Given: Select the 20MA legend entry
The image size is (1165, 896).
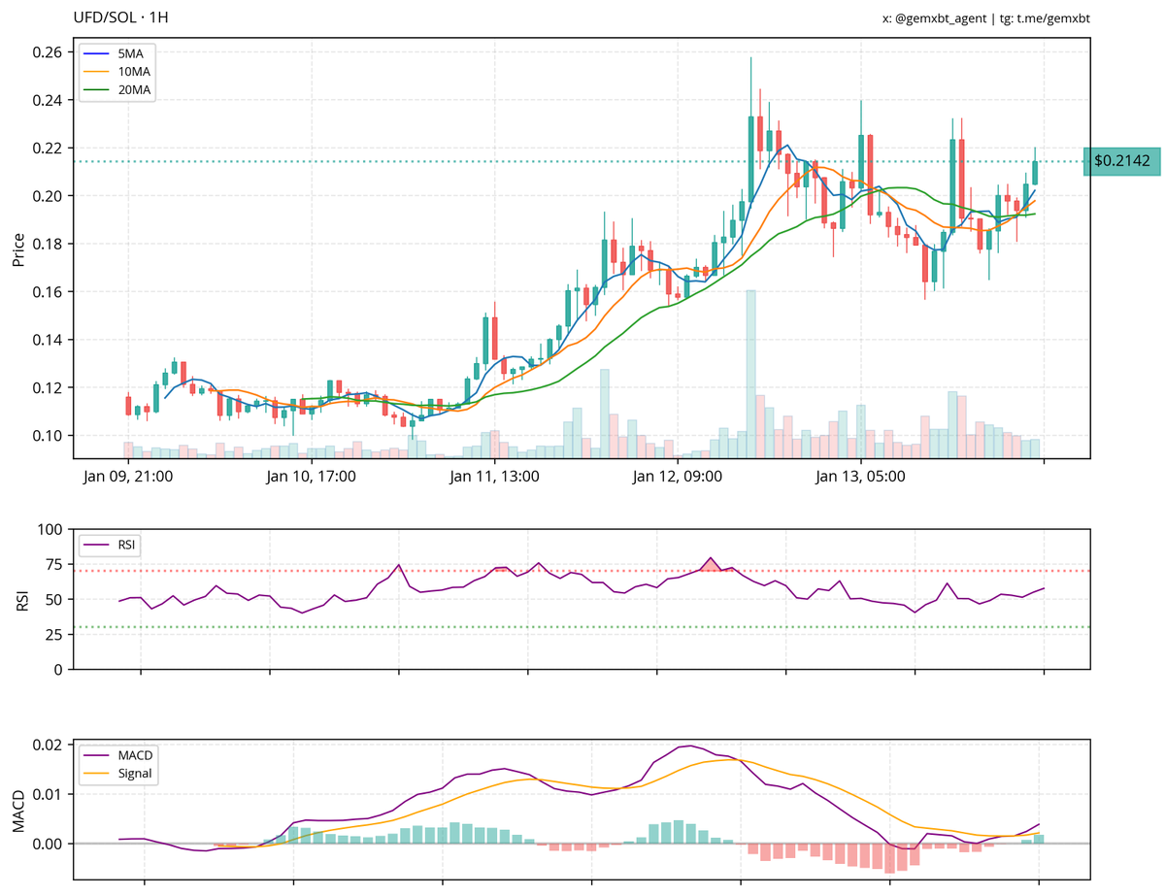Looking at the screenshot, I should click(118, 90).
